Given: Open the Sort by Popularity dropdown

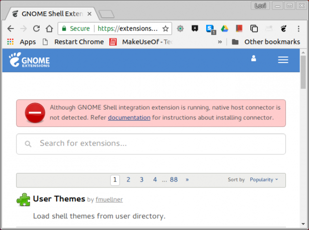Looking at the screenshot, I should (264, 179).
